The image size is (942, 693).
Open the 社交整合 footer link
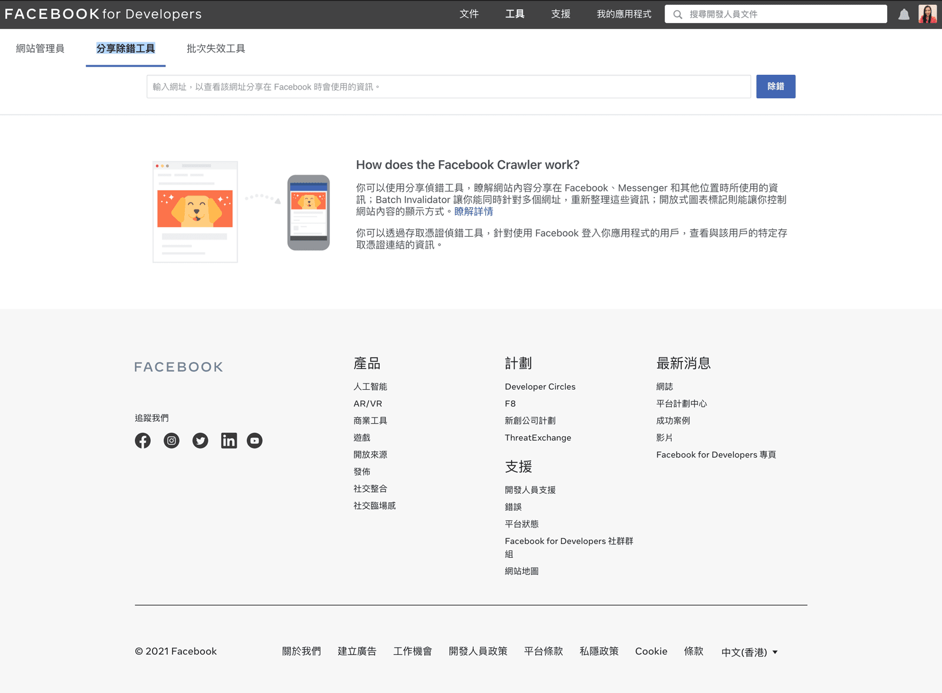tap(370, 489)
